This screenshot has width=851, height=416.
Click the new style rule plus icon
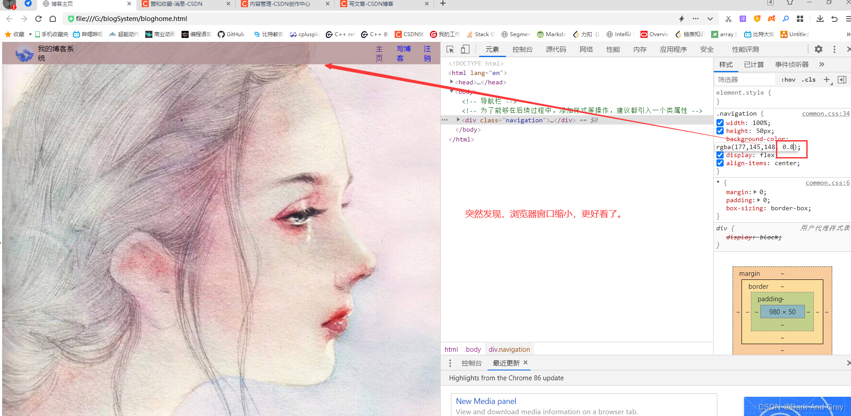[x=826, y=79]
